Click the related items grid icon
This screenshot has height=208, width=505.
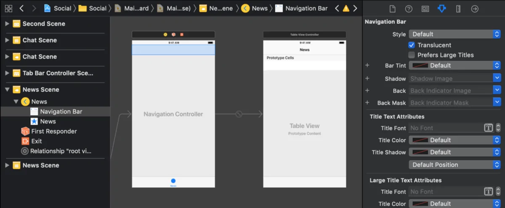point(8,8)
